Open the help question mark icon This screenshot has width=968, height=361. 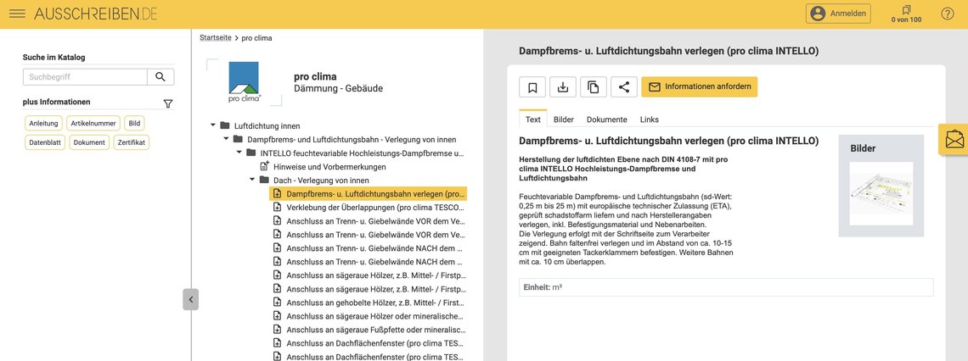947,14
